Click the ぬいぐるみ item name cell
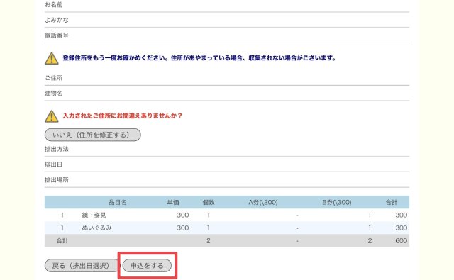 (x=96, y=228)
